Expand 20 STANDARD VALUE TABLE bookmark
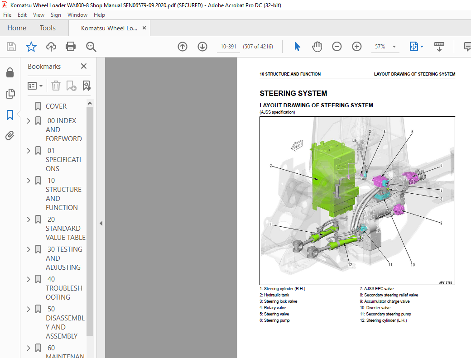 point(29,220)
